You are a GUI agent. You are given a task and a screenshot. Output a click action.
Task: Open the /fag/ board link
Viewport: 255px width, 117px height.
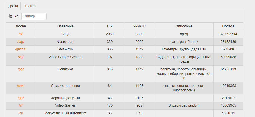click(21, 42)
